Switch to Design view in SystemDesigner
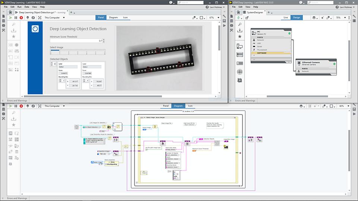This screenshot has height=201, width=358. click(x=296, y=17)
